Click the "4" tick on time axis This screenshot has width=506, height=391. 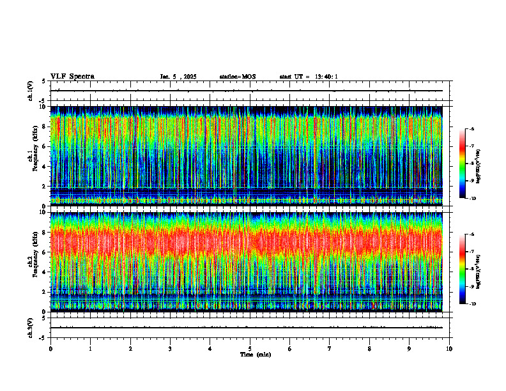coord(210,349)
